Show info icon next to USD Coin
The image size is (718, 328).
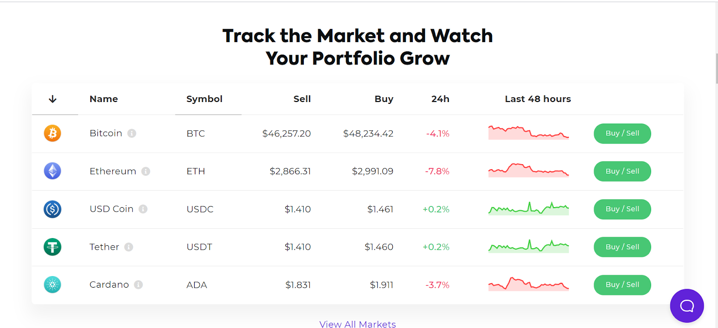click(x=143, y=209)
